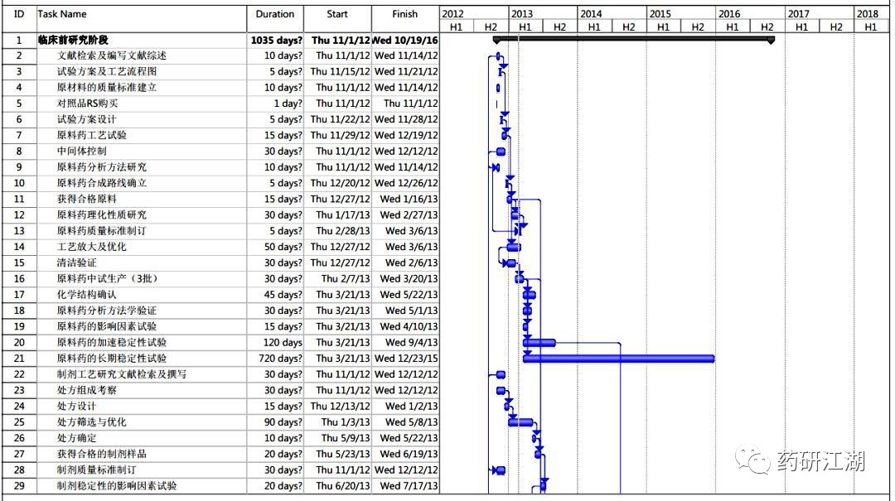Select the black summary bar for task 1
This screenshot has width=895, height=501.
point(634,40)
